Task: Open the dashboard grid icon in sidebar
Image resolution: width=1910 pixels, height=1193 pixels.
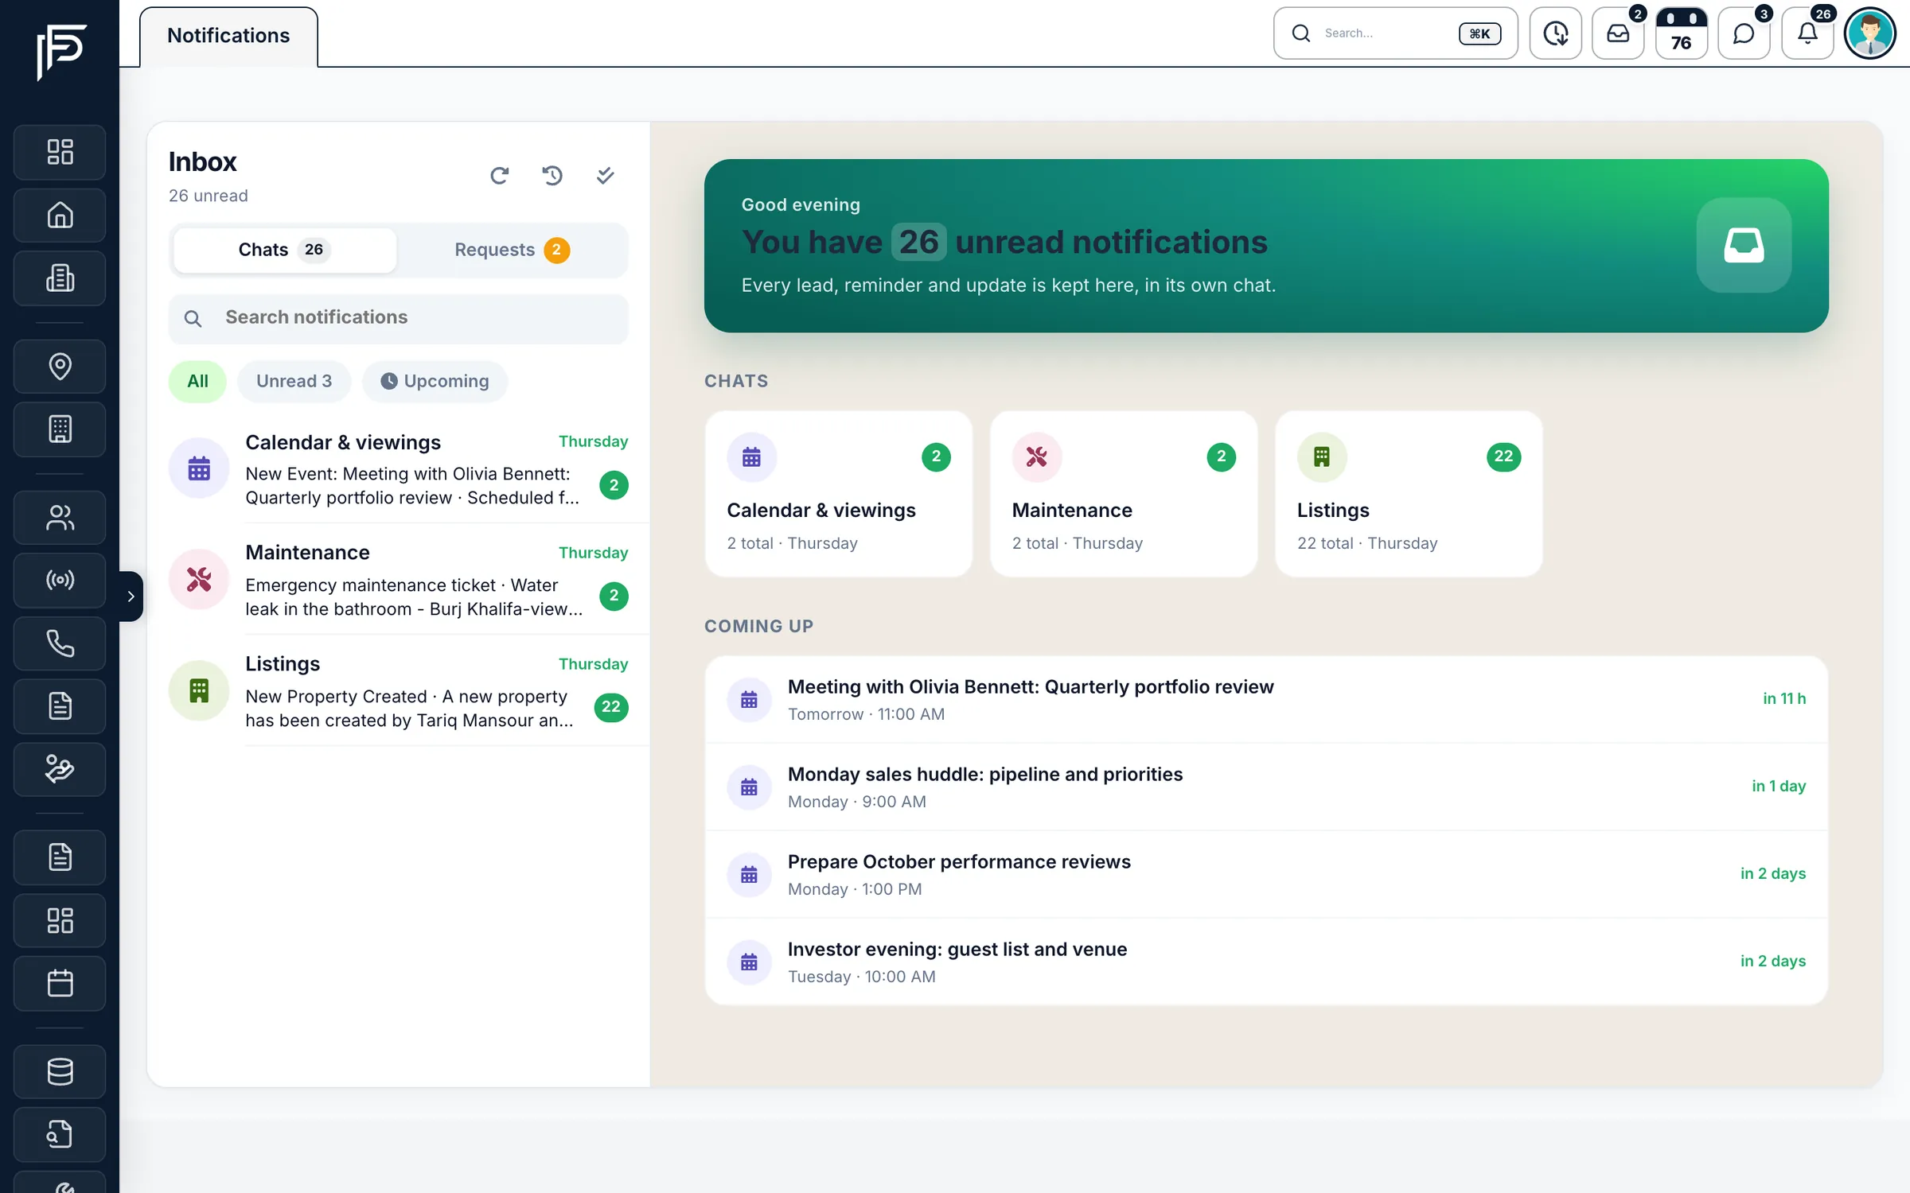Action: click(x=60, y=152)
